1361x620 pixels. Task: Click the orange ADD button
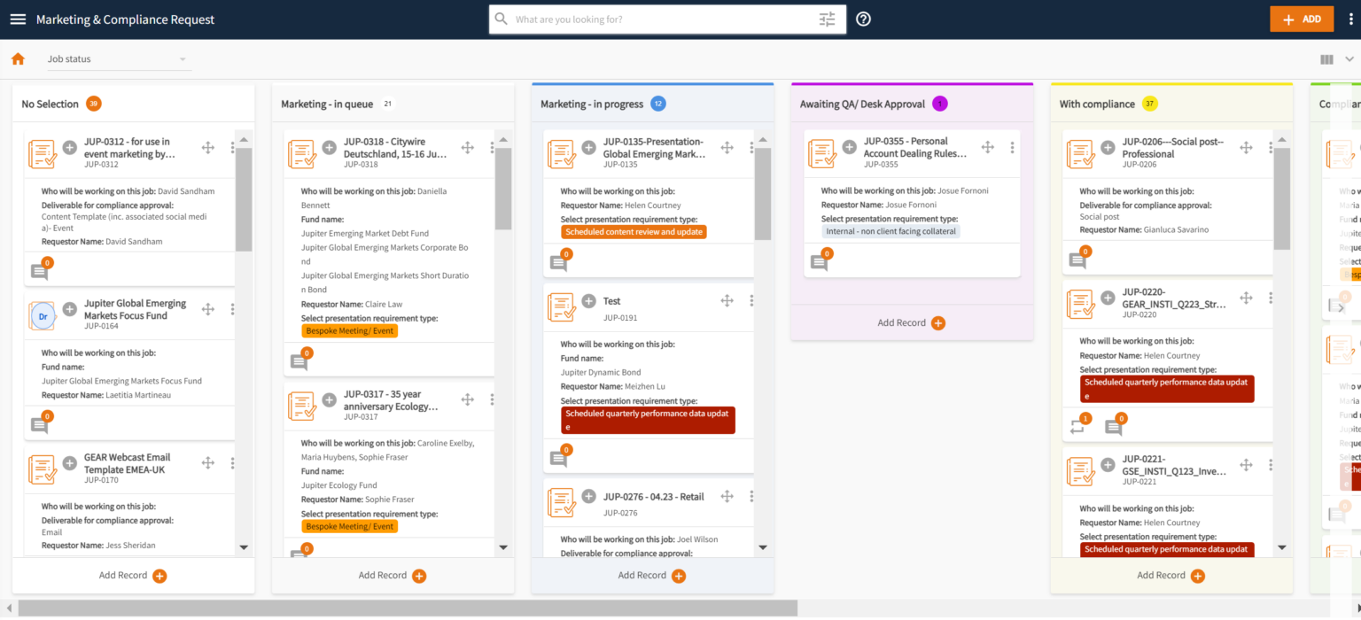[x=1301, y=19]
